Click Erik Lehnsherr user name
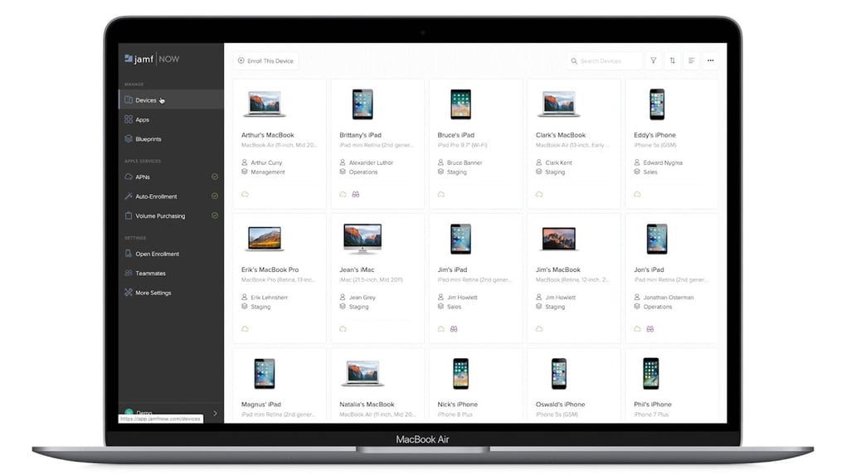Screen dimensions: 846x475 (270, 297)
